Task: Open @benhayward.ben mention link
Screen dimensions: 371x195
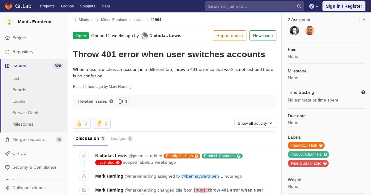Action: pyautogui.click(x=200, y=176)
